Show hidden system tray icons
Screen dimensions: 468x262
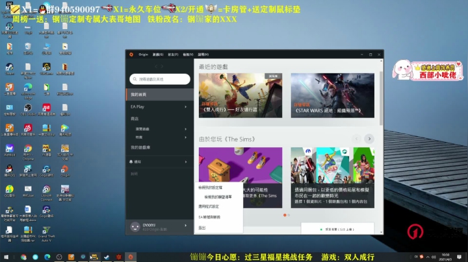pos(428,257)
